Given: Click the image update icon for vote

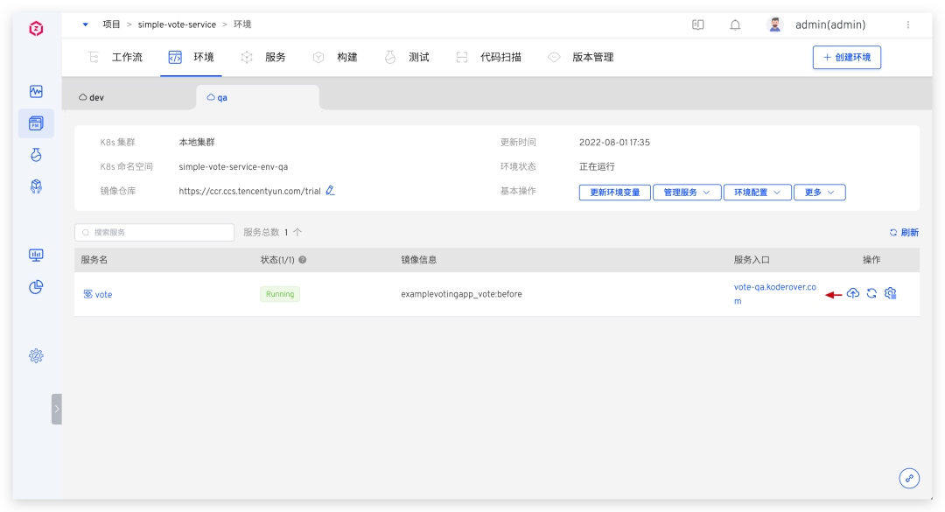Looking at the screenshot, I should tap(853, 294).
